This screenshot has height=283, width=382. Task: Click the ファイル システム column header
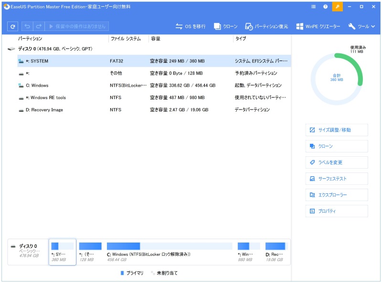pyautogui.click(x=126, y=39)
